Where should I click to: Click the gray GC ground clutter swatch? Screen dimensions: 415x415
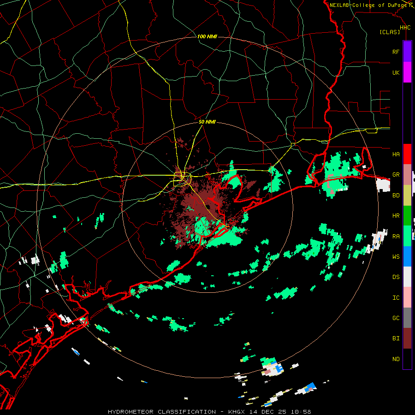click(407, 318)
